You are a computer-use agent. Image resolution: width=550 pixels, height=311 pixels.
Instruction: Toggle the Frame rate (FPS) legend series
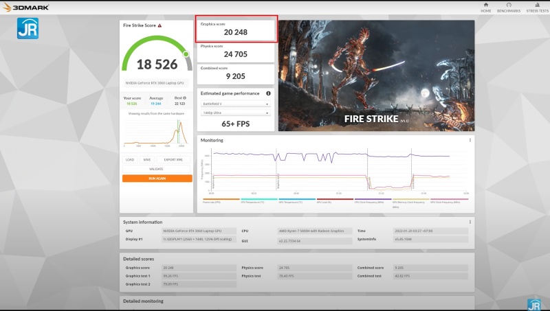[x=221, y=200]
